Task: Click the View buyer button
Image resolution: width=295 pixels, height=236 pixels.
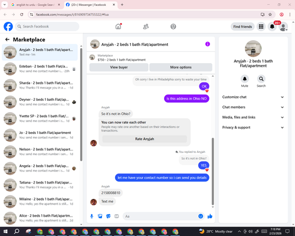Action: pyautogui.click(x=119, y=67)
